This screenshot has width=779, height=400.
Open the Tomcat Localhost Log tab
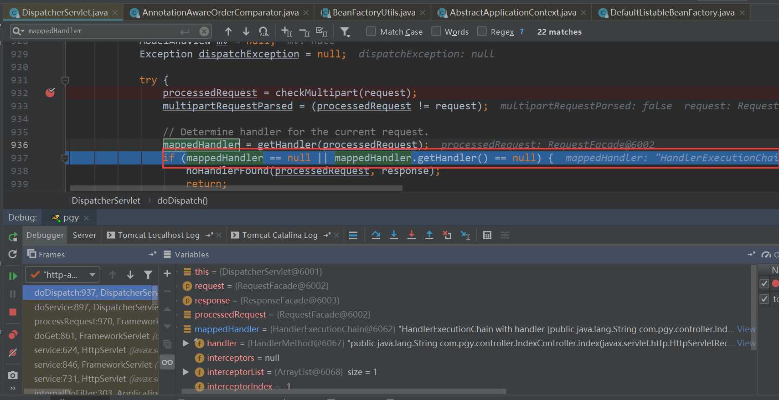click(159, 235)
